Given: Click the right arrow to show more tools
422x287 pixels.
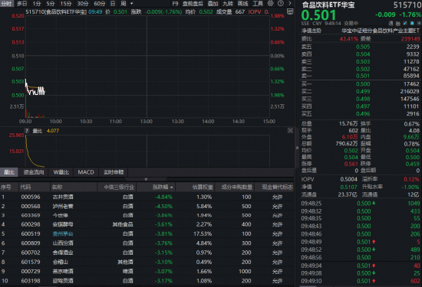Looking at the screenshot, I should [290, 4].
